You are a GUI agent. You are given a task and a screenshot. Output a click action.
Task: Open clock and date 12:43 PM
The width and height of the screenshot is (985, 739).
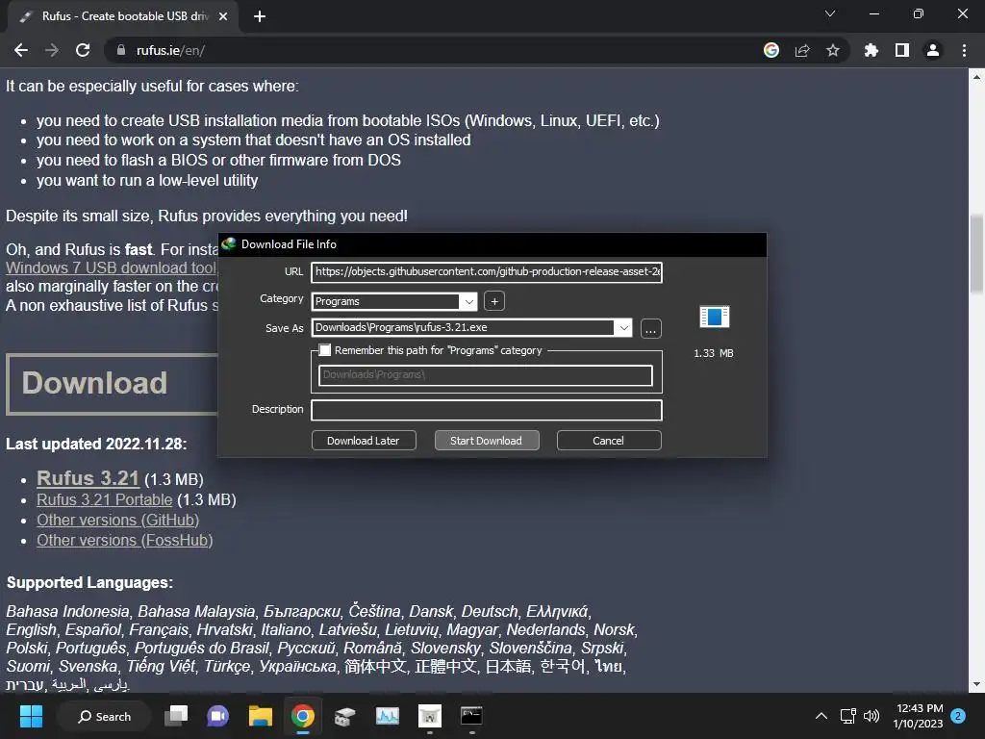[x=919, y=716]
